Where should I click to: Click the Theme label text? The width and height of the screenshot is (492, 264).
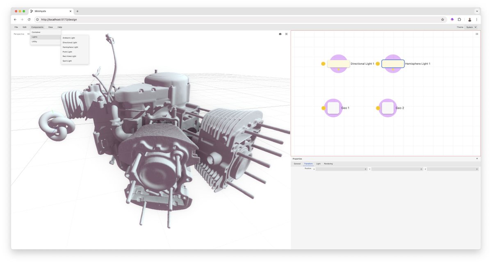[460, 27]
